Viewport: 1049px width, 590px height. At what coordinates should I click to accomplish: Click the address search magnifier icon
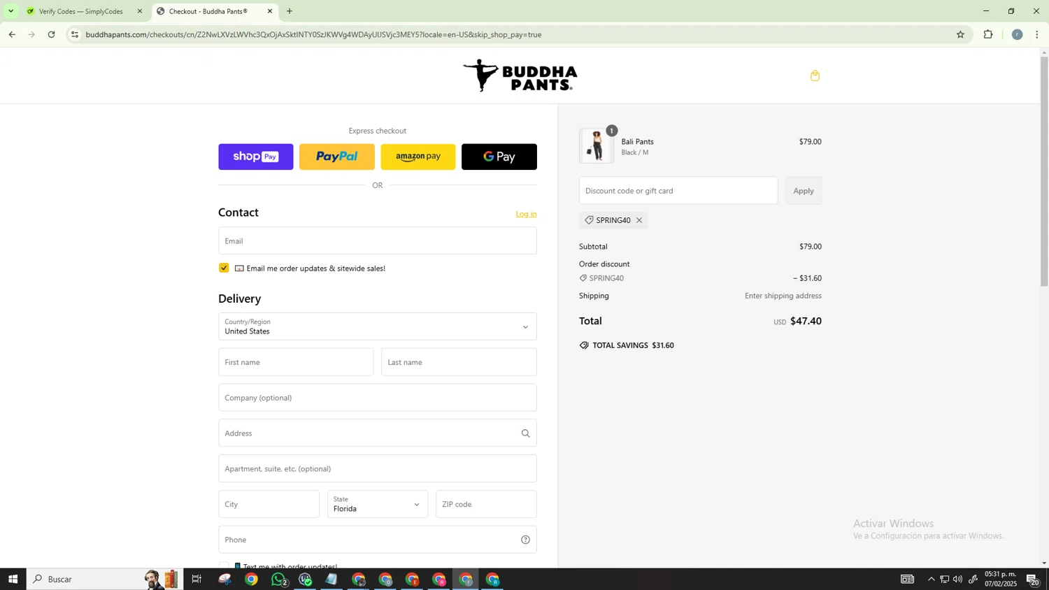pyautogui.click(x=525, y=433)
